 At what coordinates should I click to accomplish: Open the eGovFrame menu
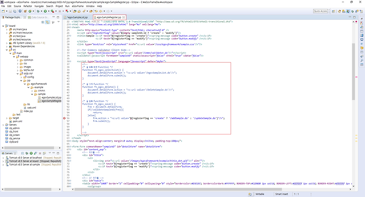(78, 6)
